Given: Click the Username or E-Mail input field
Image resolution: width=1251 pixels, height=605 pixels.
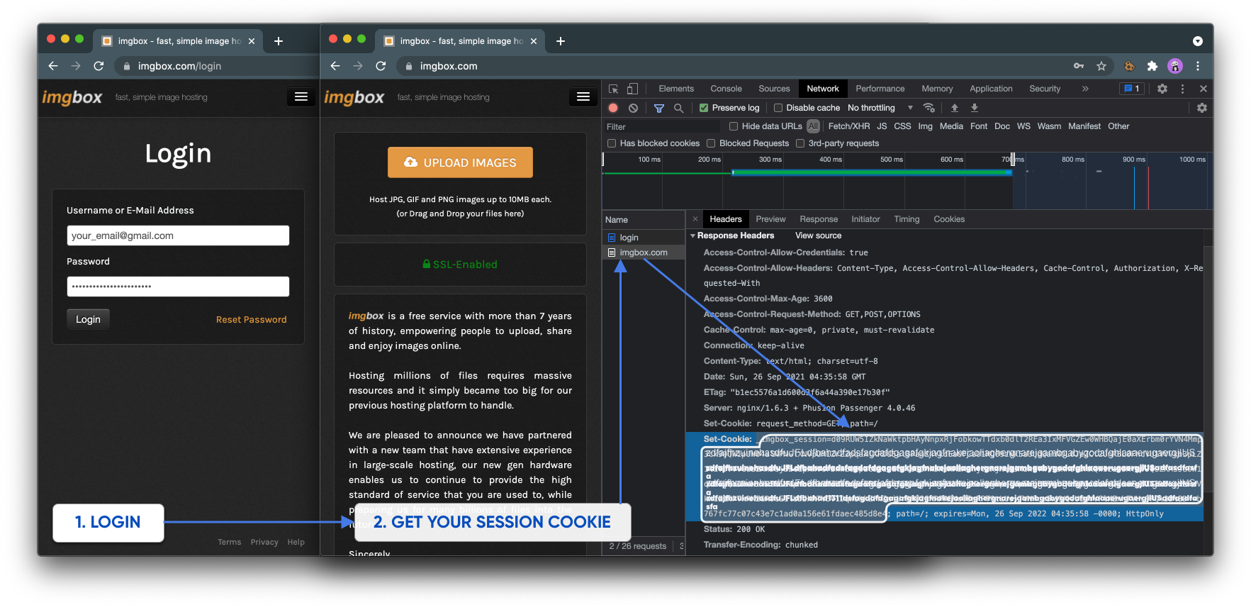Looking at the screenshot, I should click(178, 235).
